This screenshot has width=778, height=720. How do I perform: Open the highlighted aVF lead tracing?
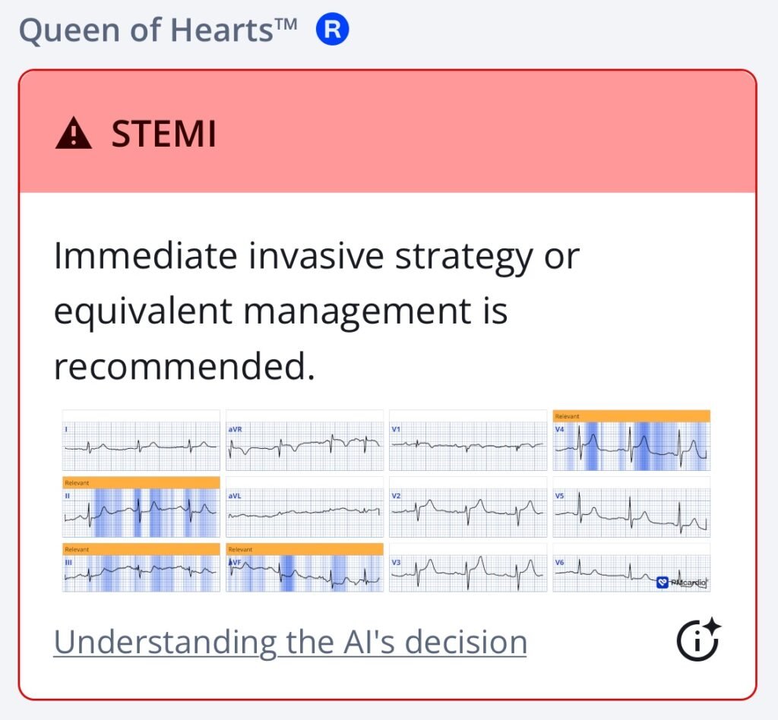coord(304,573)
